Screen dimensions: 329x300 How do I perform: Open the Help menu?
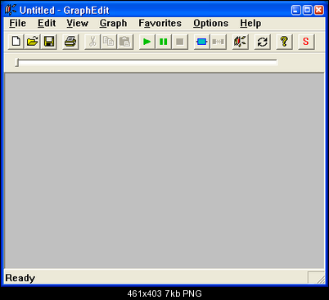point(250,23)
